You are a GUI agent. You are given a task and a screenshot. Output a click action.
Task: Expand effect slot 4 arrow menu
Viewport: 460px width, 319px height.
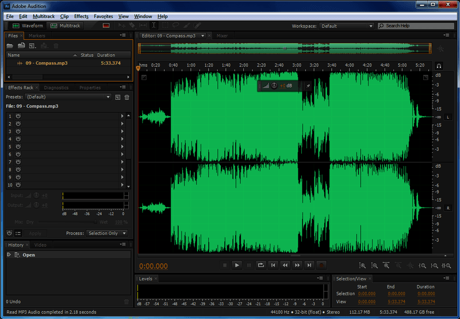coord(122,139)
